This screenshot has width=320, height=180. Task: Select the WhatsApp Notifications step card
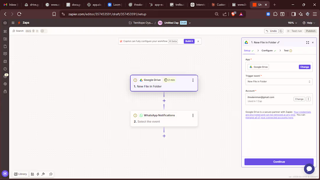pyautogui.click(x=164, y=118)
